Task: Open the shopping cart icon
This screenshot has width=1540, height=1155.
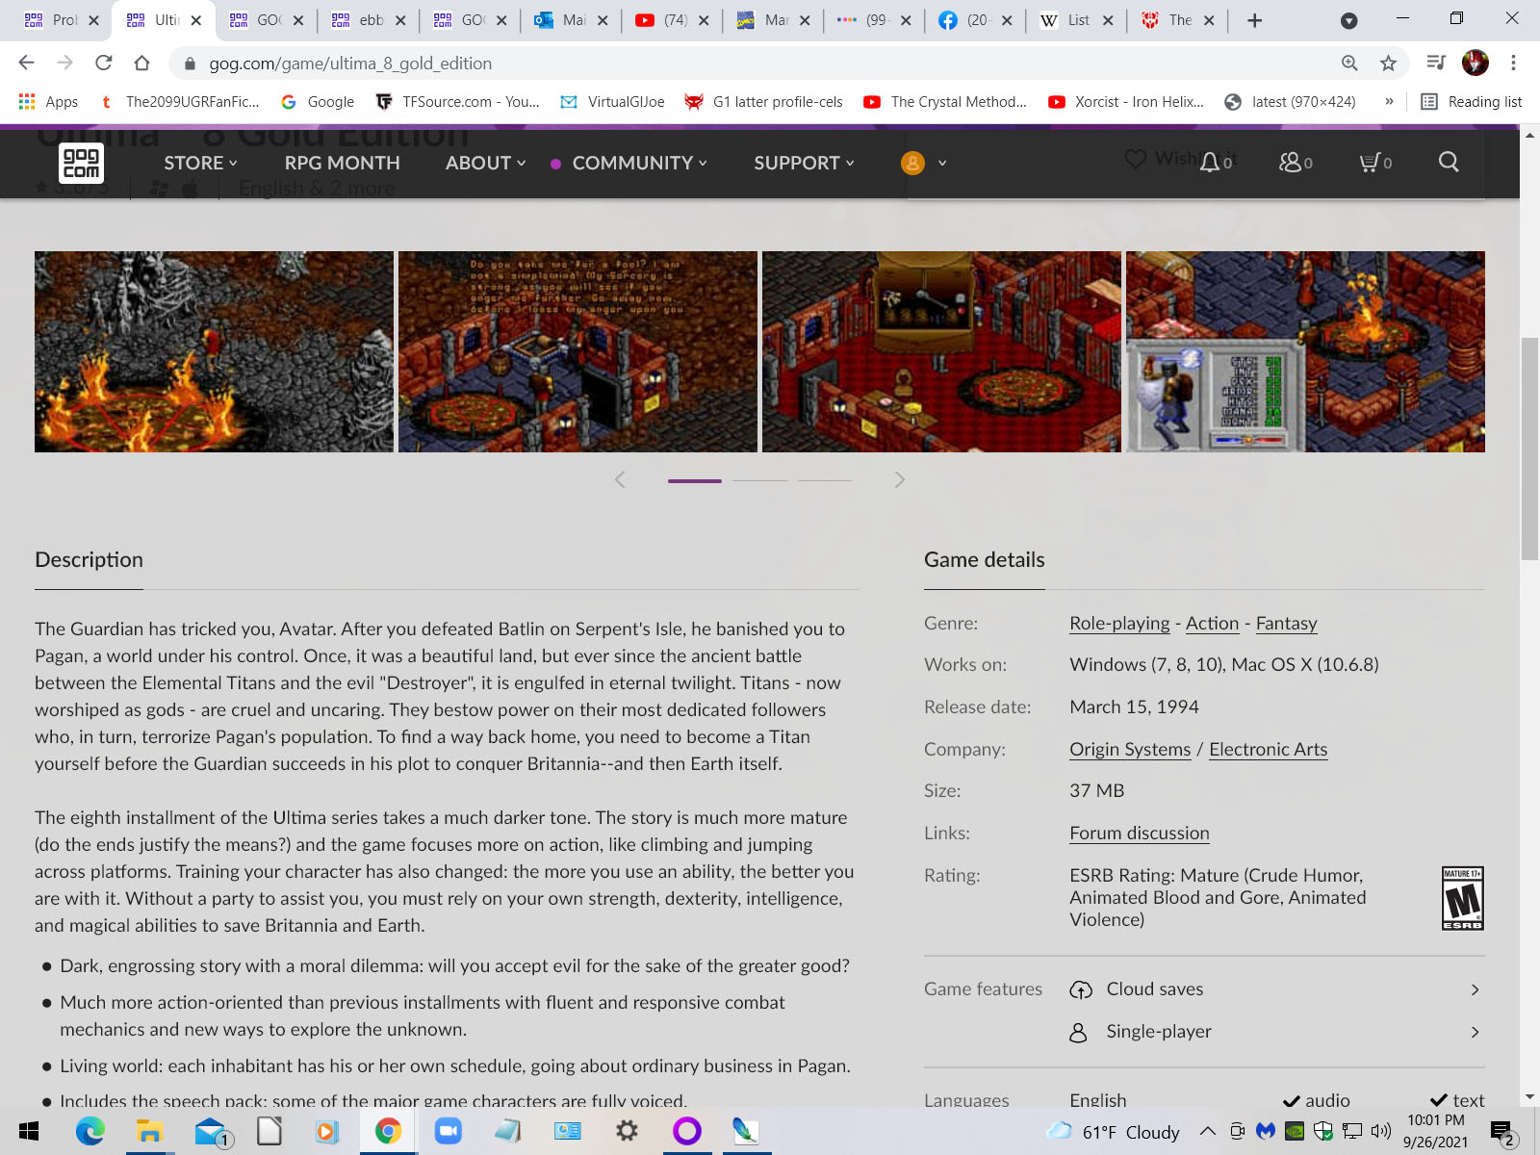Action: (x=1369, y=163)
